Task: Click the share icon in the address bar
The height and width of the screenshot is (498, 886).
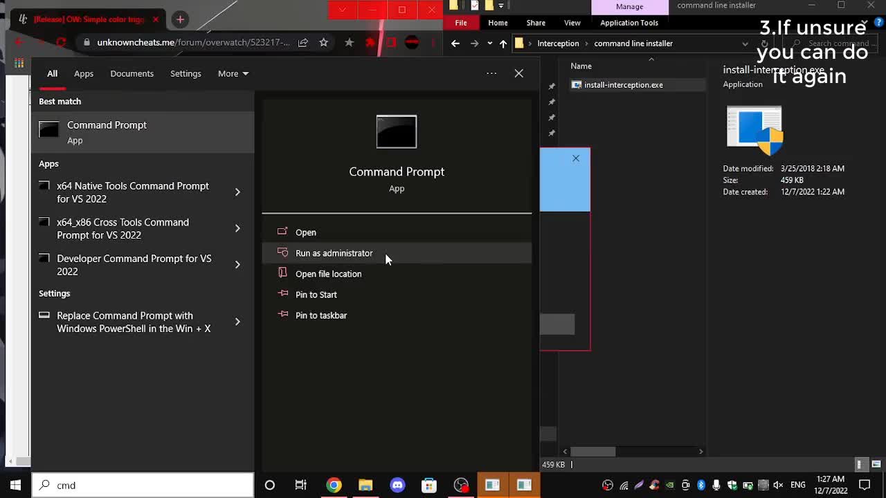Action: 303,42
